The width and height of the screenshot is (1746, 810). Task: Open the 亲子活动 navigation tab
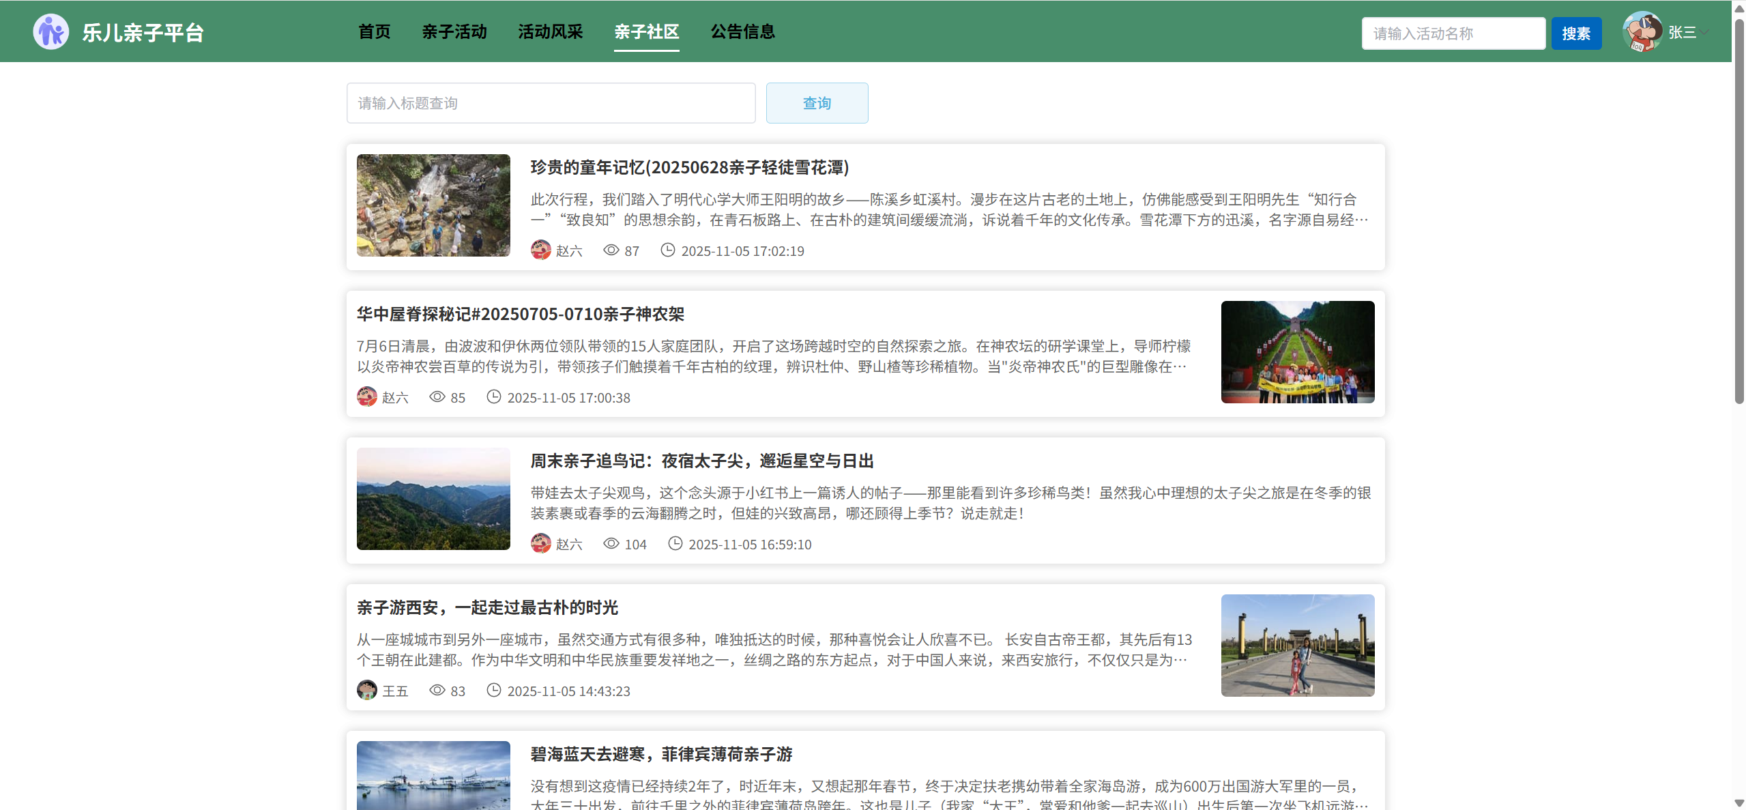[454, 32]
